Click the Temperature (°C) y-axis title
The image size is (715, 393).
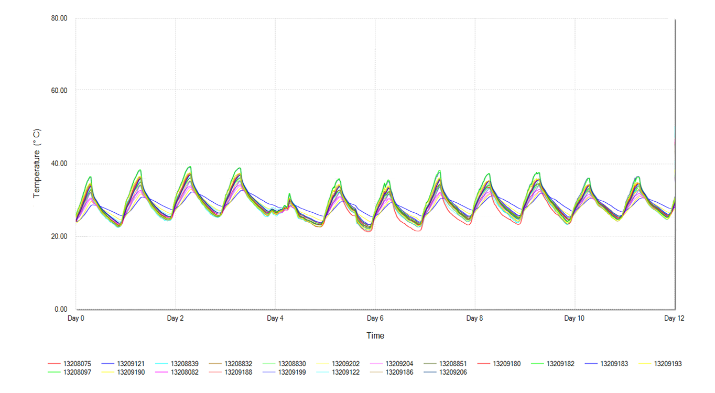37,163
